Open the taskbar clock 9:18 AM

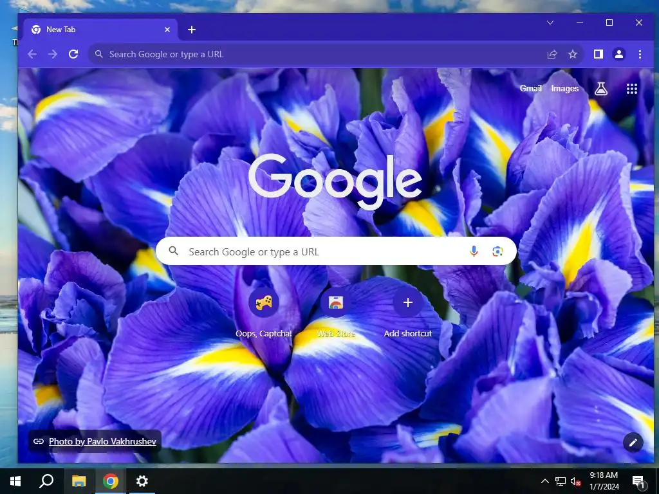604,481
